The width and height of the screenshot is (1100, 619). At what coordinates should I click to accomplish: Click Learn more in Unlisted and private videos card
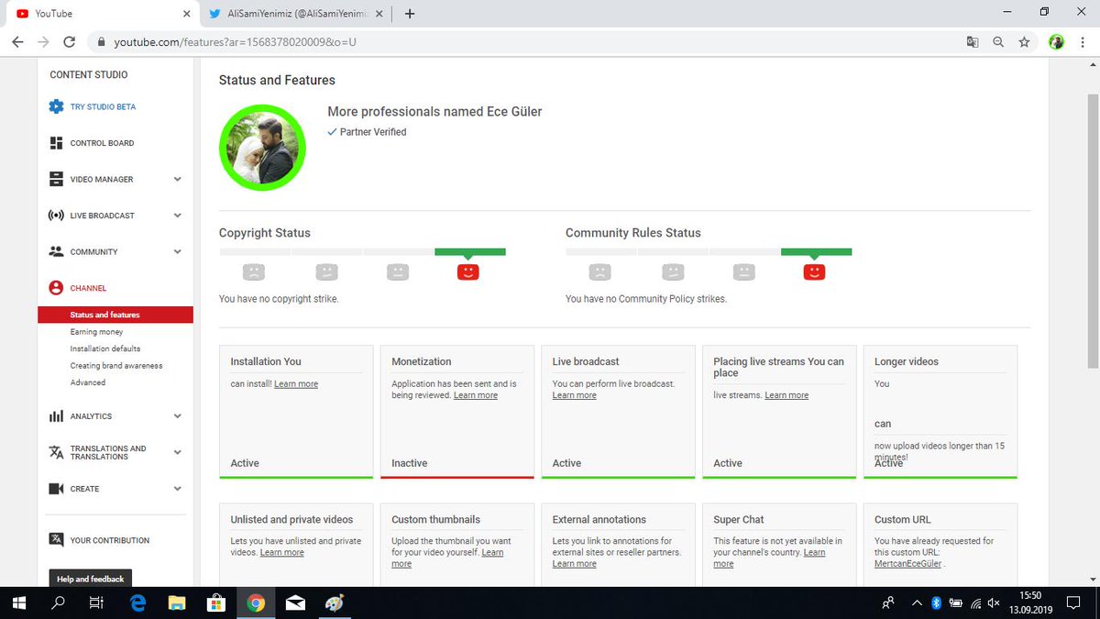tap(282, 553)
